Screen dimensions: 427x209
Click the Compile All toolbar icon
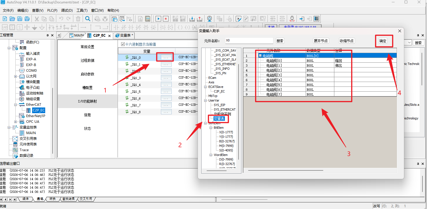click(148, 19)
